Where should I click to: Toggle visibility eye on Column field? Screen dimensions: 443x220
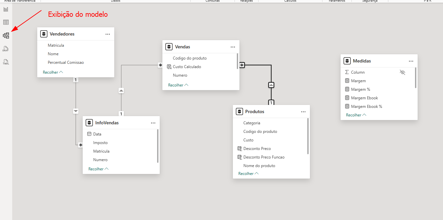(402, 72)
